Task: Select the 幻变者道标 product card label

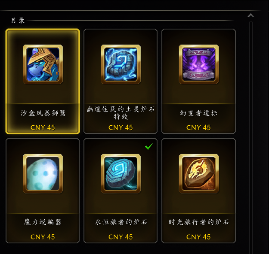Action: [199, 113]
